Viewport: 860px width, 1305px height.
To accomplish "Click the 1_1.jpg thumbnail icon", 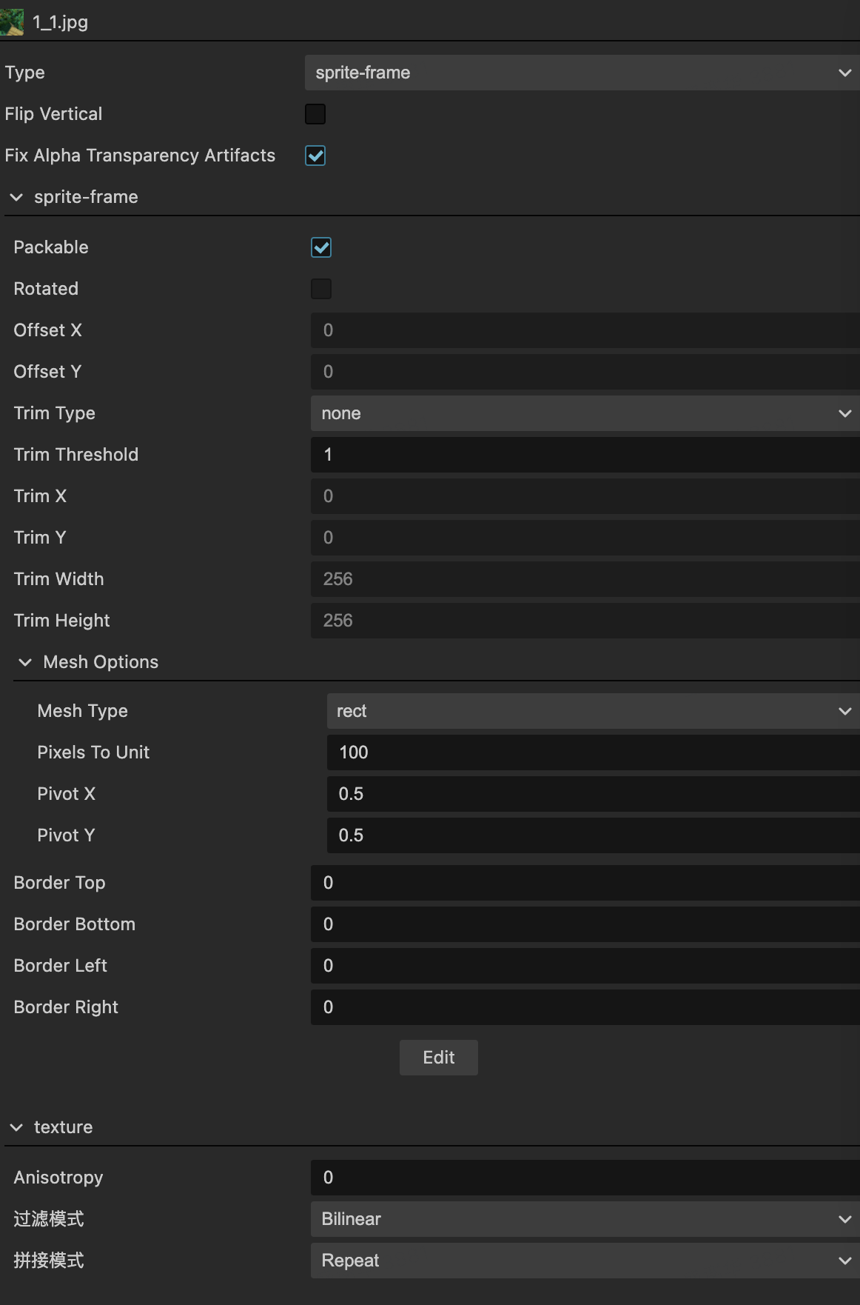I will coord(12,21).
